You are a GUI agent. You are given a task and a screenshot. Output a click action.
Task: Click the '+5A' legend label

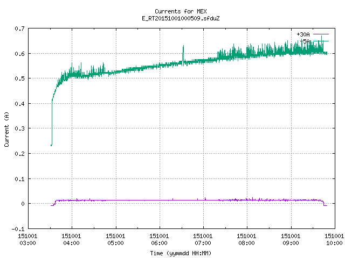click(305, 41)
